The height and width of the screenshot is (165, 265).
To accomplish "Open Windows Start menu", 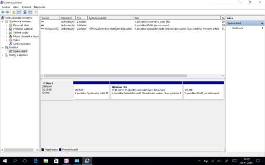I will coord(5,161).
